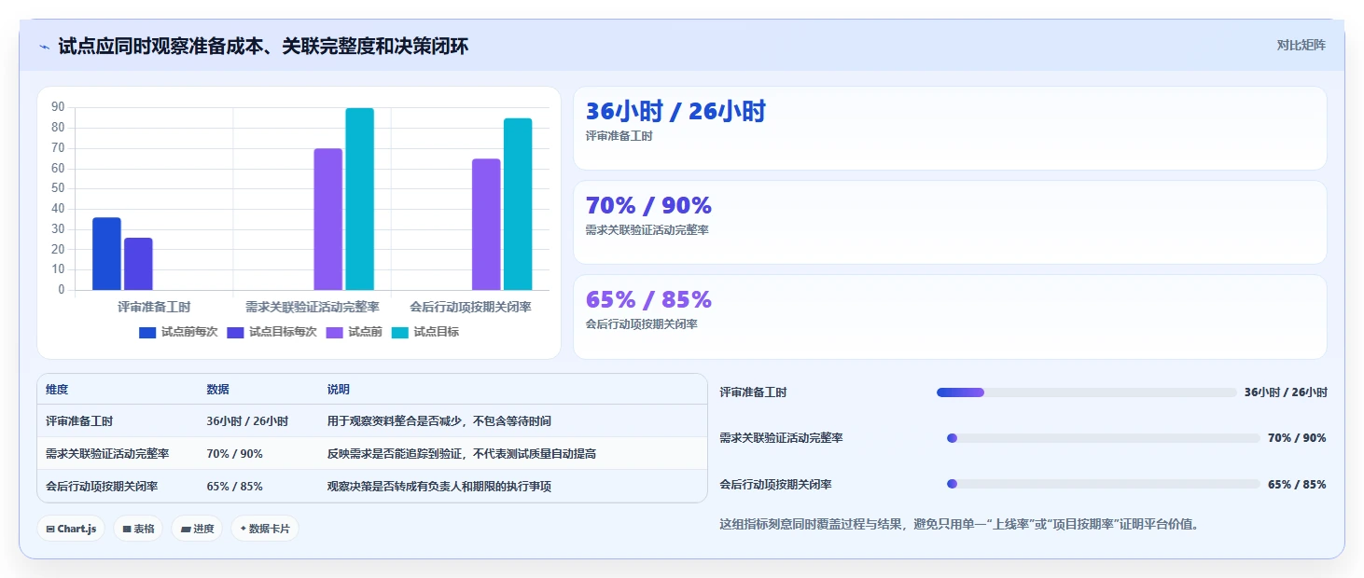Toggle the 试点目标每次 legend entry
The height and width of the screenshot is (578, 1364).
click(271, 332)
